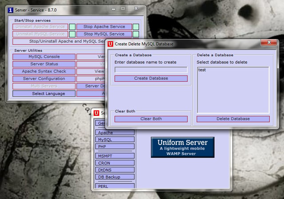Focus the database name input field
The image size is (284, 199).
click(x=151, y=70)
